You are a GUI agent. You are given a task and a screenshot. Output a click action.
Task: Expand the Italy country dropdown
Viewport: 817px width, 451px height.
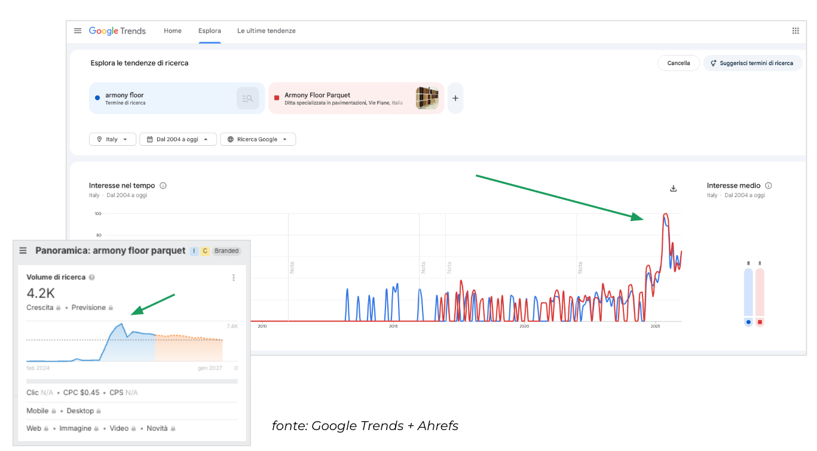click(112, 139)
